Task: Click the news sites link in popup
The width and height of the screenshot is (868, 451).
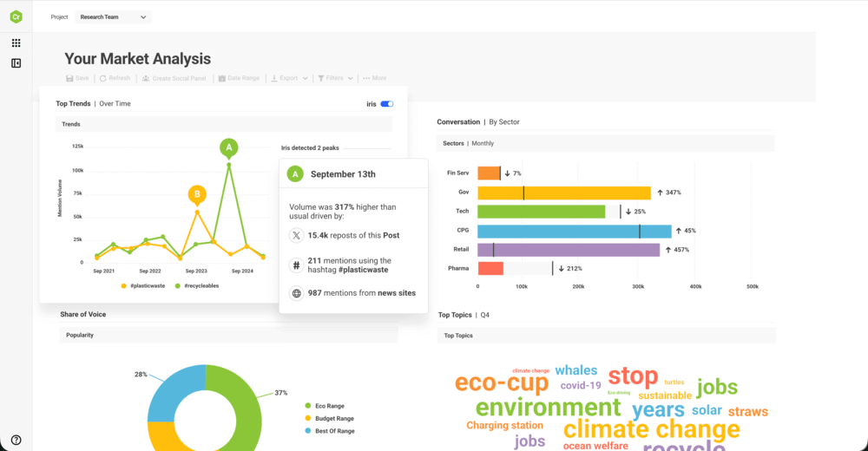Action: tap(397, 293)
